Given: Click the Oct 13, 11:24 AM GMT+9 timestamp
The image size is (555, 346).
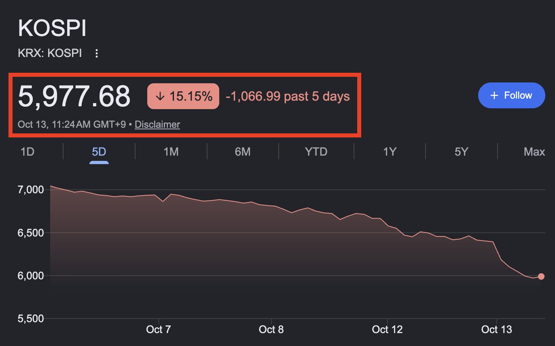Looking at the screenshot, I should [72, 124].
